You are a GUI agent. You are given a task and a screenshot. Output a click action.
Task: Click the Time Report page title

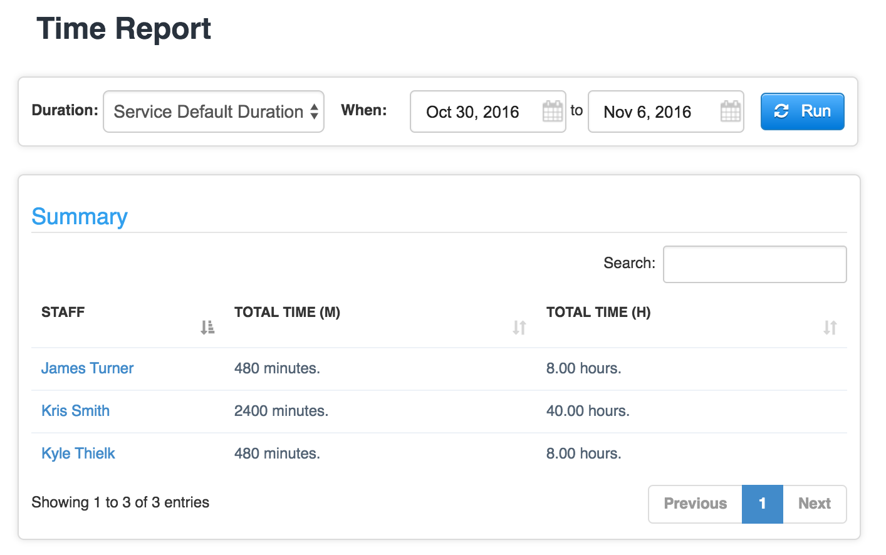(x=124, y=29)
